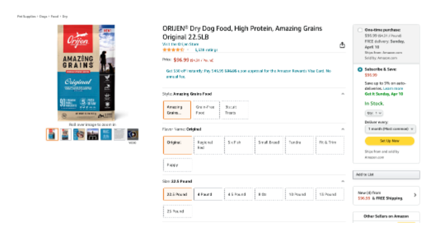Go to Pet Supplies breadcrumb

[26, 17]
